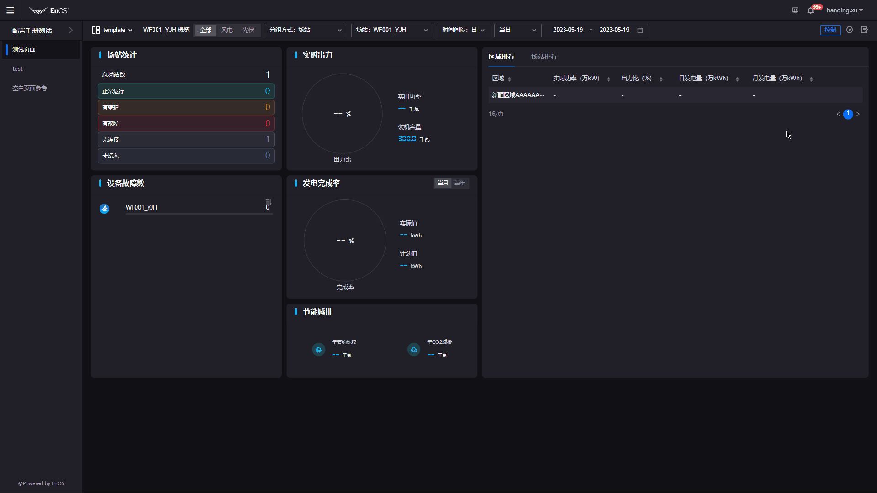Switch to 场站排行 tab
The height and width of the screenshot is (493, 877).
coord(544,57)
